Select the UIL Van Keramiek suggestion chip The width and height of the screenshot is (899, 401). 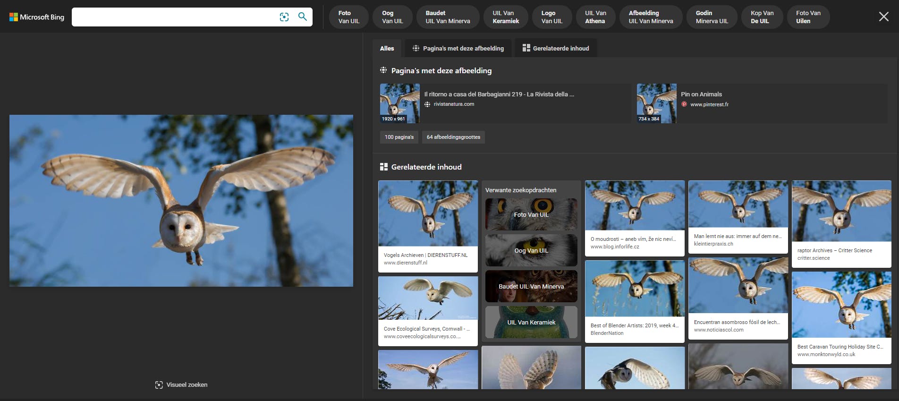click(x=506, y=17)
